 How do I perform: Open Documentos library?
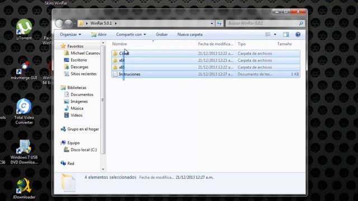[x=79, y=94]
